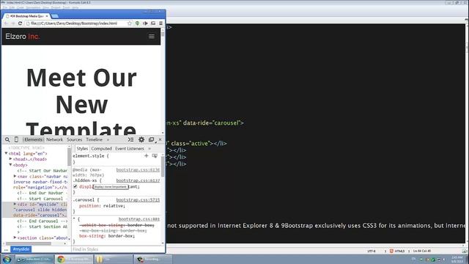Screen dimensions: 469x264
Task: Switch to the Sources panel tab
Action: 75,140
